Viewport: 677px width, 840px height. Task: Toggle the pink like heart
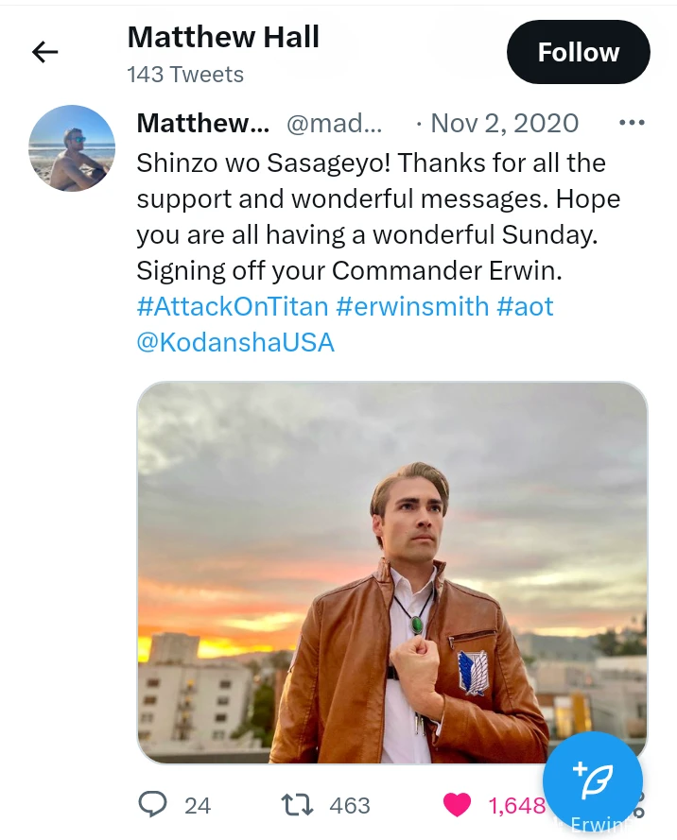pyautogui.click(x=458, y=804)
